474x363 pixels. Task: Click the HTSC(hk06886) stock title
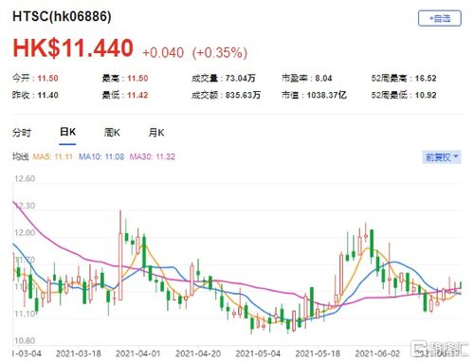coord(62,16)
